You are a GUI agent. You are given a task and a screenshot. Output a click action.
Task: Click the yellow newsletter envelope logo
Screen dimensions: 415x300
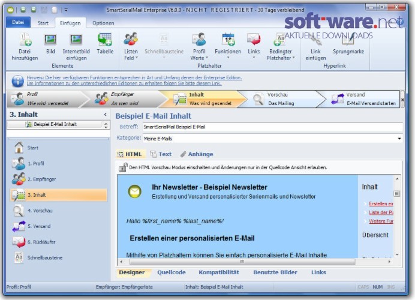point(135,191)
